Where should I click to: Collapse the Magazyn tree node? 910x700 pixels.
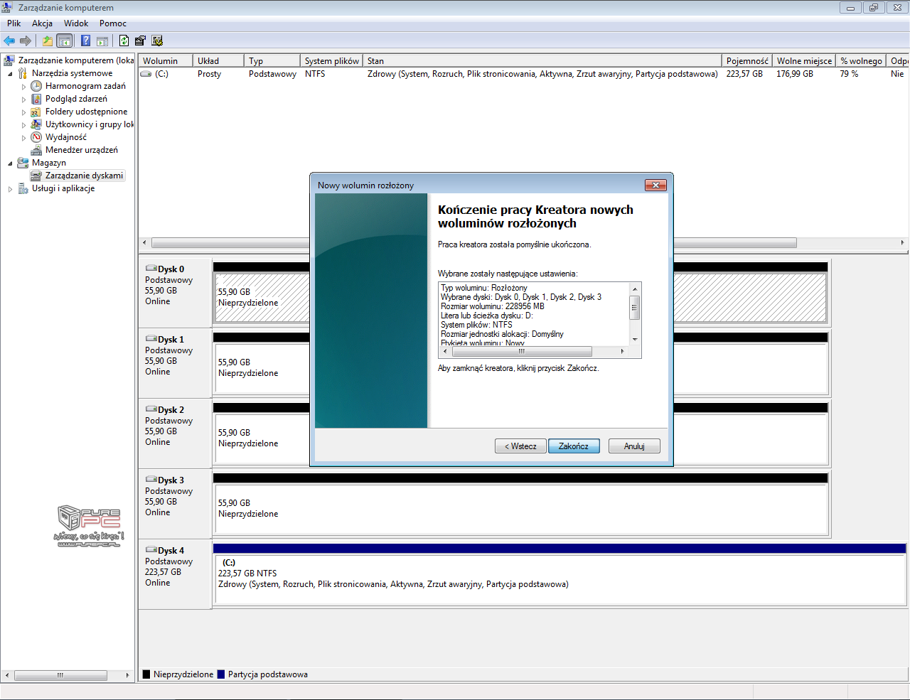point(10,163)
